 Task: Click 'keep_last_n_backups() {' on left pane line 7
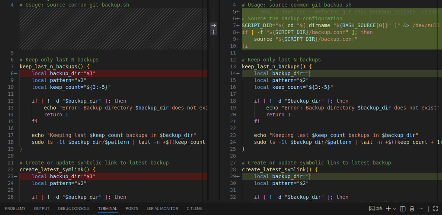click(x=55, y=67)
